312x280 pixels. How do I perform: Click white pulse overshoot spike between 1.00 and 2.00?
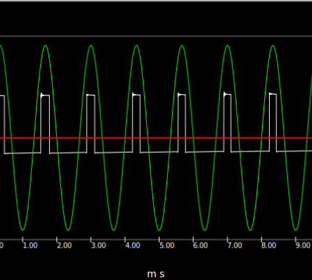click(42, 95)
